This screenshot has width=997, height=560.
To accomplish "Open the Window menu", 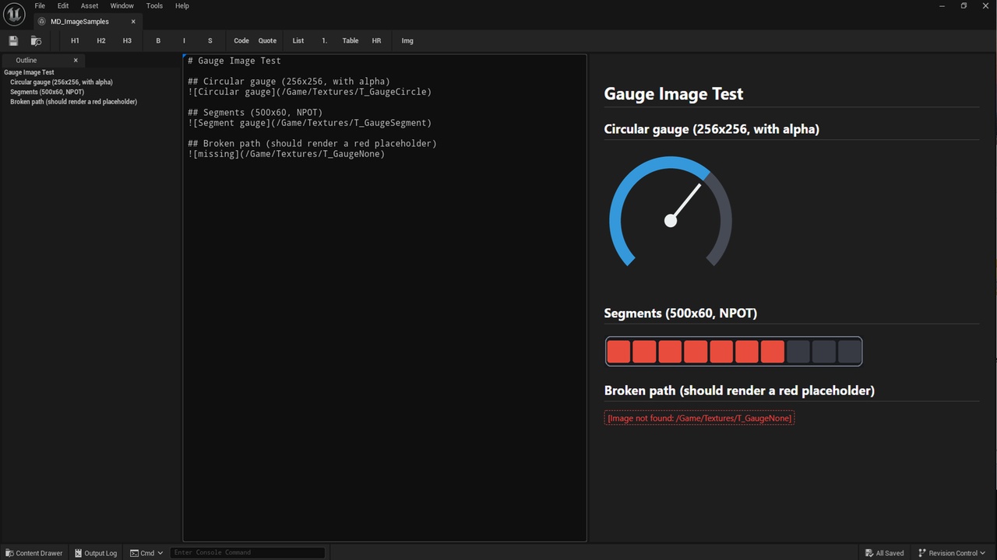I will [122, 5].
